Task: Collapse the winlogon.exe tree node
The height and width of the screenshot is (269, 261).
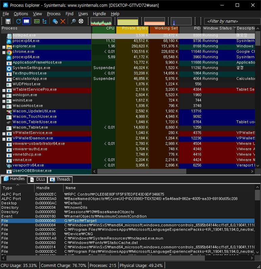Action: (x=4, y=96)
